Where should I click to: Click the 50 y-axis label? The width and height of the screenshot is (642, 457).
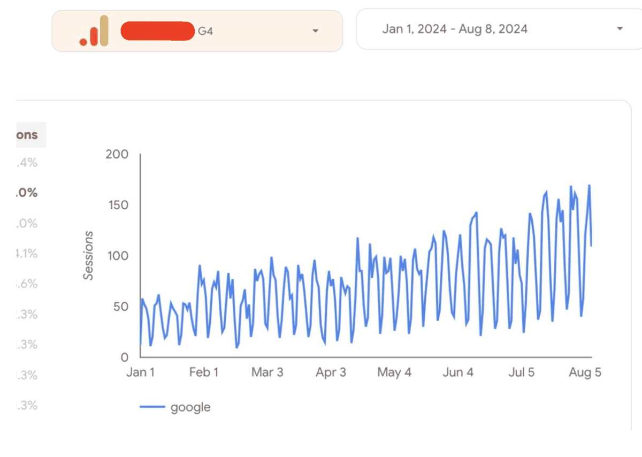[x=121, y=307]
